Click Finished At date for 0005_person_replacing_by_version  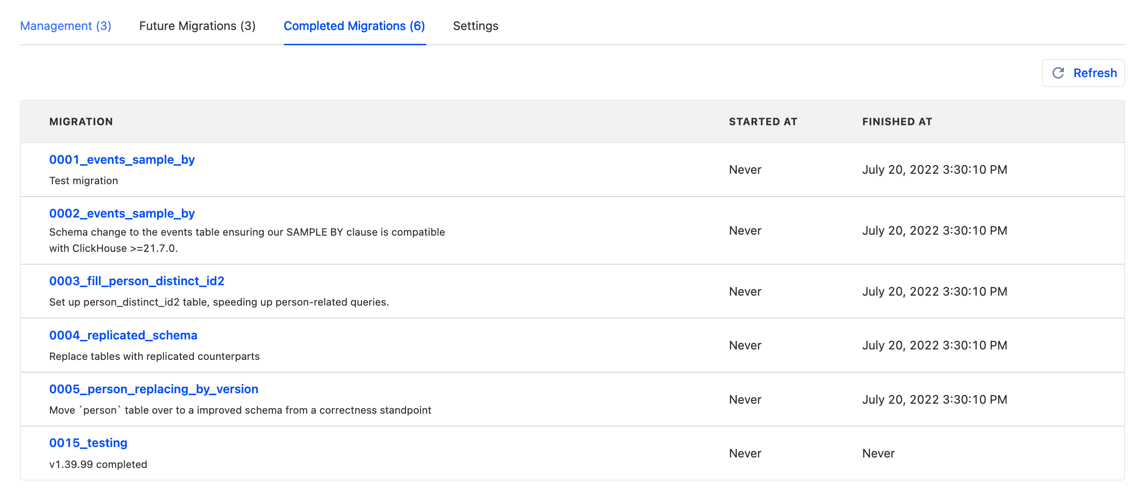[x=934, y=399]
